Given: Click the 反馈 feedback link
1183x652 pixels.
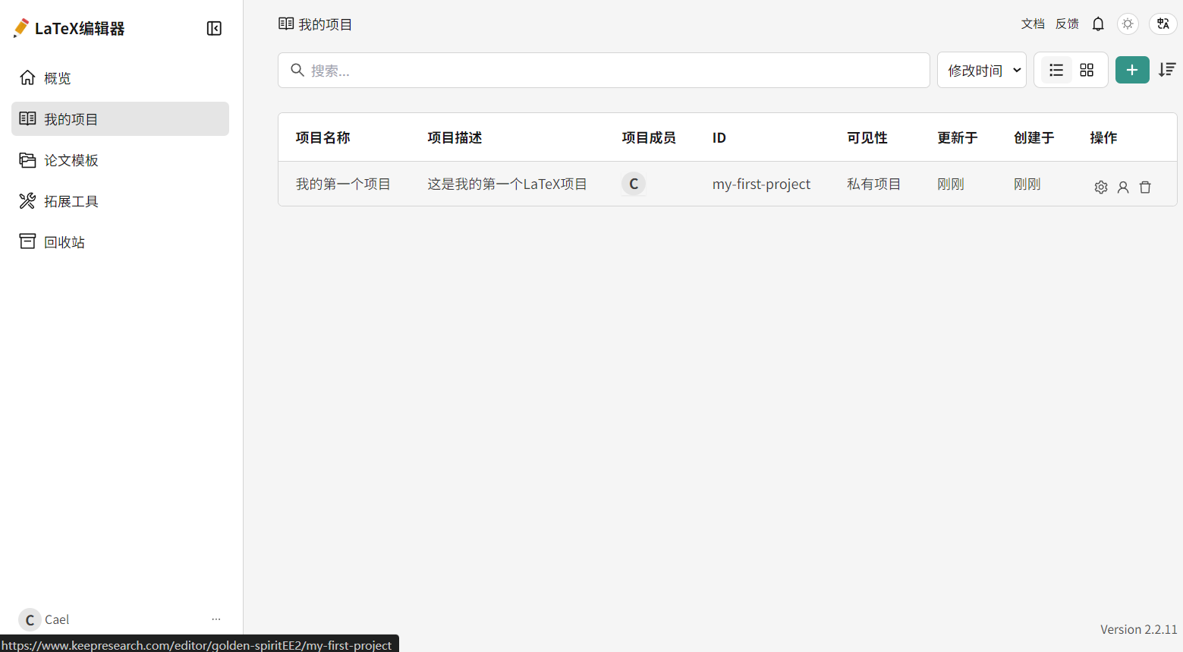Looking at the screenshot, I should pos(1067,24).
